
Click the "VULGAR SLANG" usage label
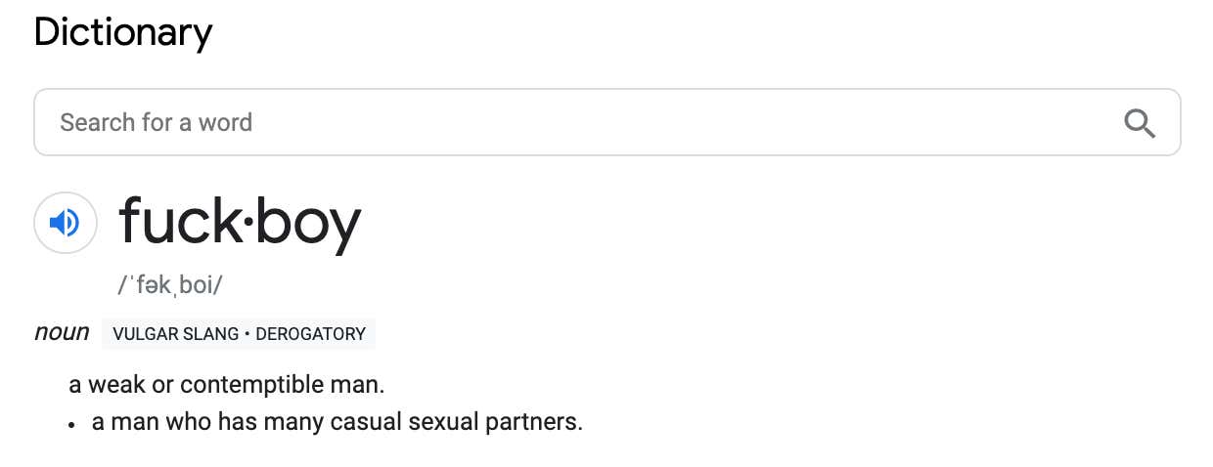[176, 334]
